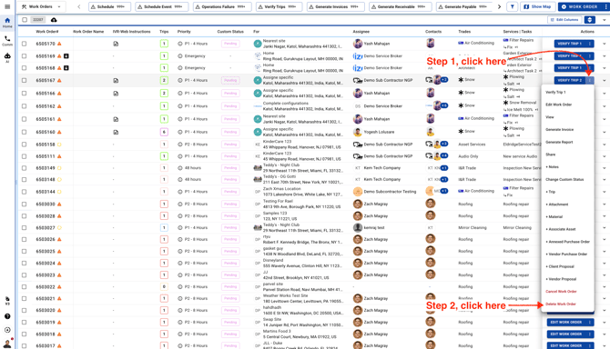
Task: Check the box for work order 6505170
Action: point(24,44)
